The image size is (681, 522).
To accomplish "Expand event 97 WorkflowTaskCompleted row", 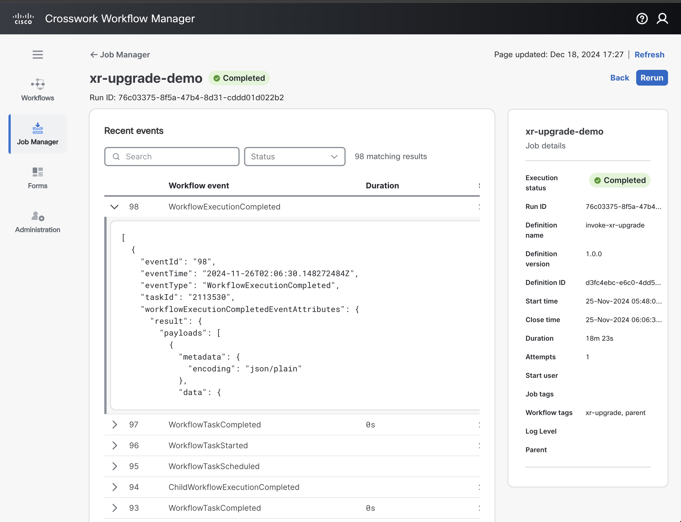I will [114, 425].
